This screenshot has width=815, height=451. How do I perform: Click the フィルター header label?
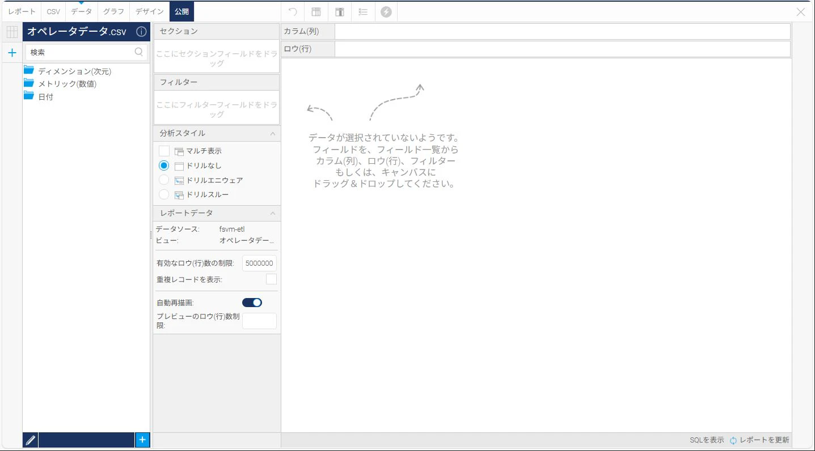tap(179, 82)
